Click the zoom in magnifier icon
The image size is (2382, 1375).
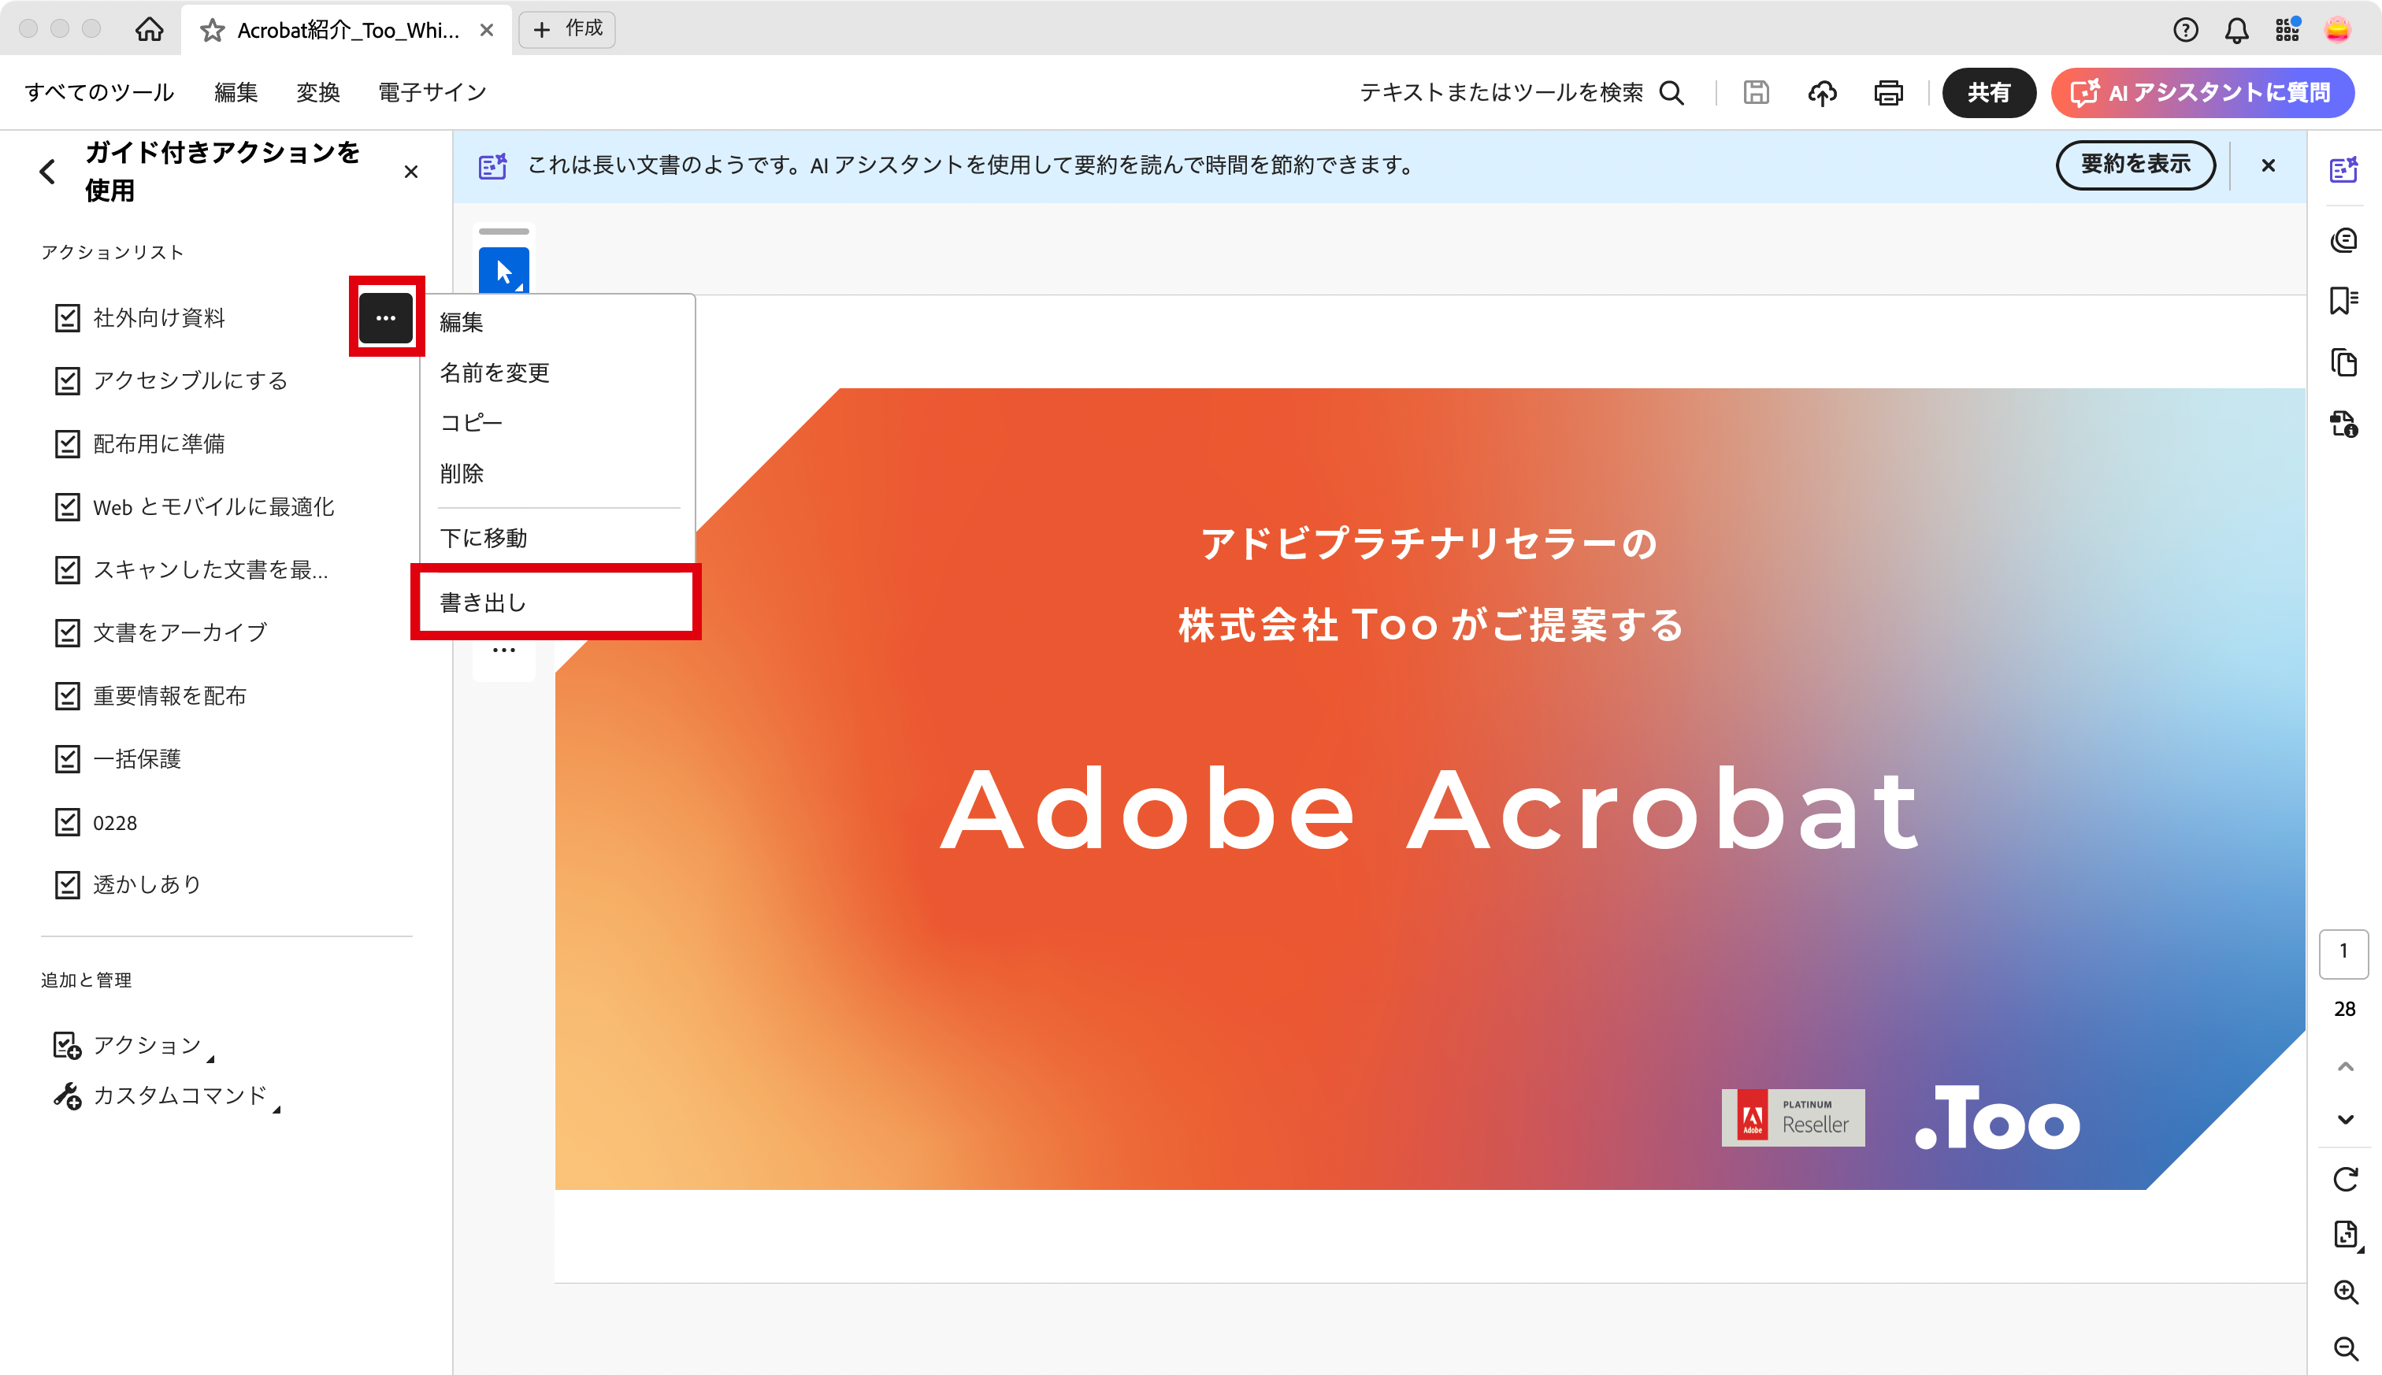coord(2345,1291)
